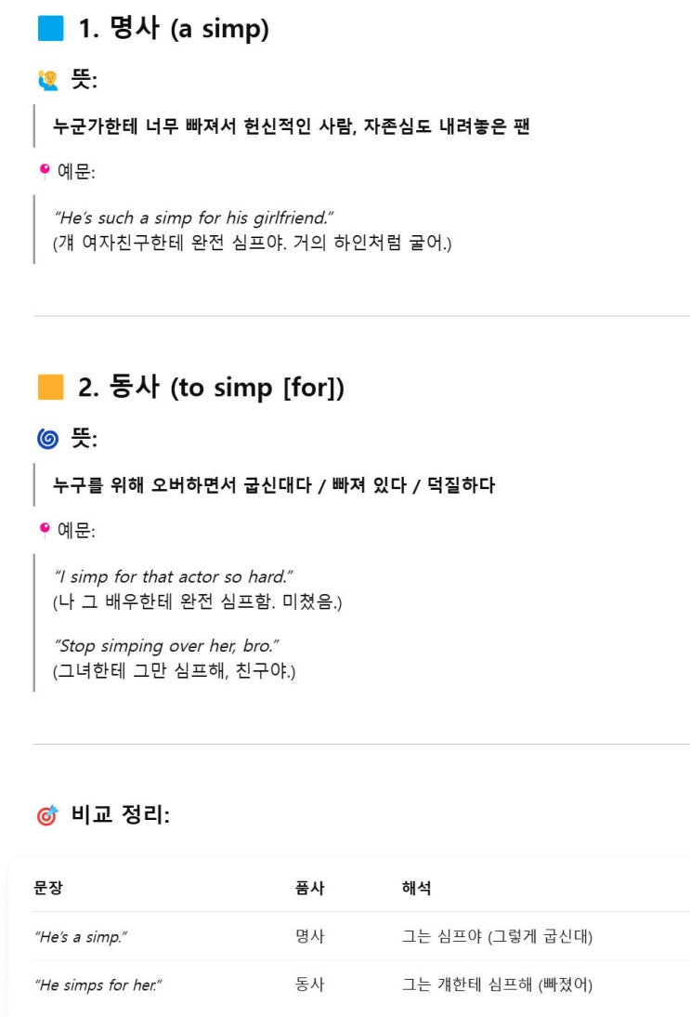
Task: Click the bold definition starting with 누구를 위해
Action: (274, 485)
